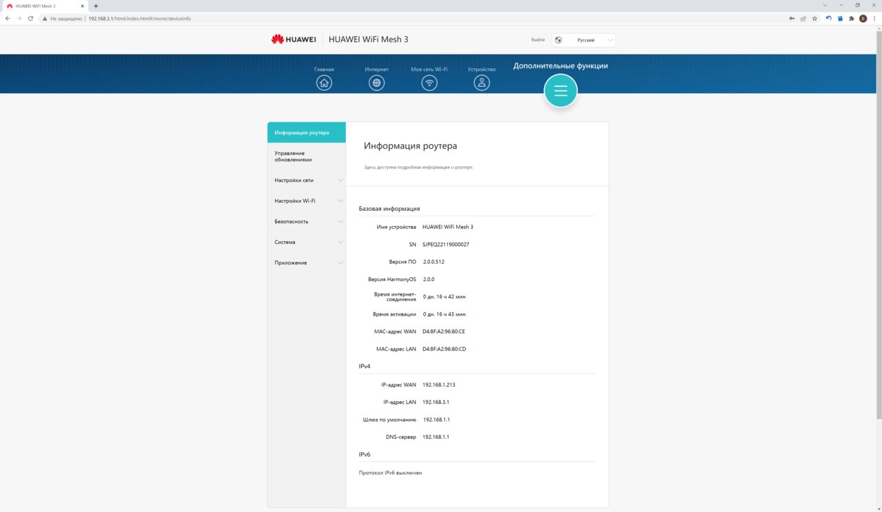882x512 pixels.
Task: Open the Устройство user icon
Action: pyautogui.click(x=482, y=83)
